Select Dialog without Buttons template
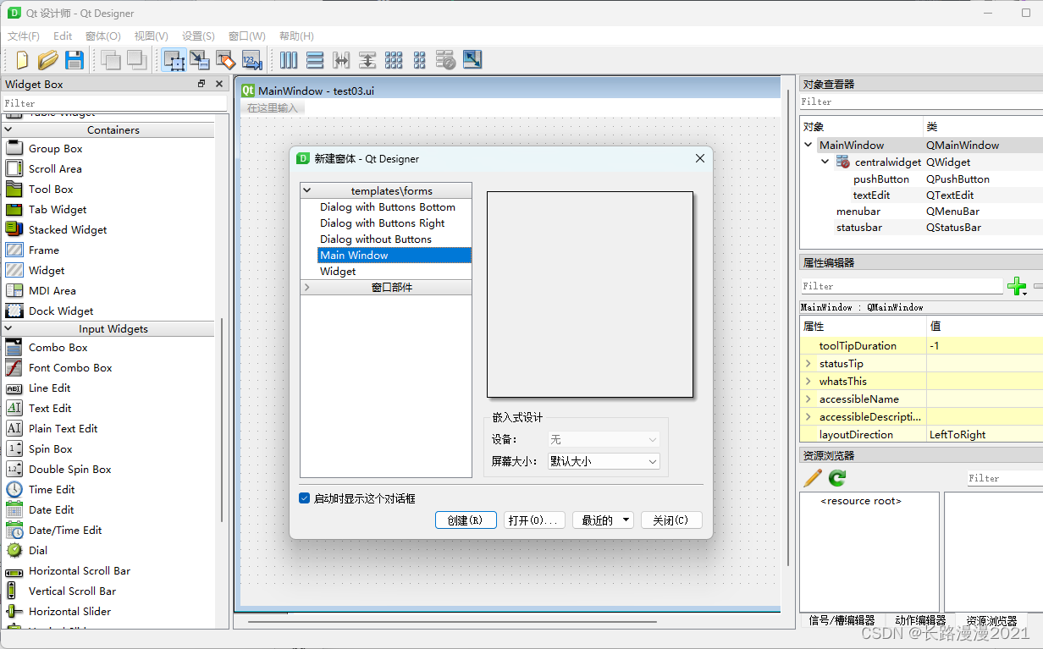The image size is (1043, 649). pos(376,239)
